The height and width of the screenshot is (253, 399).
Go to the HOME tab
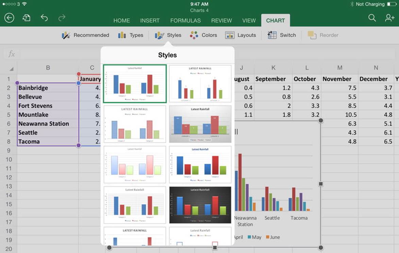pos(122,21)
